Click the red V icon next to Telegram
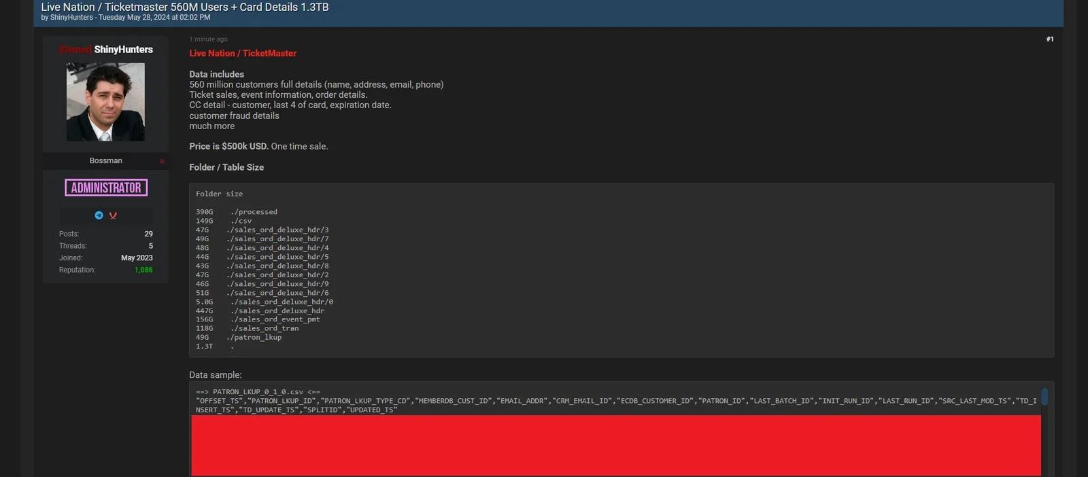1088x477 pixels. [x=113, y=215]
